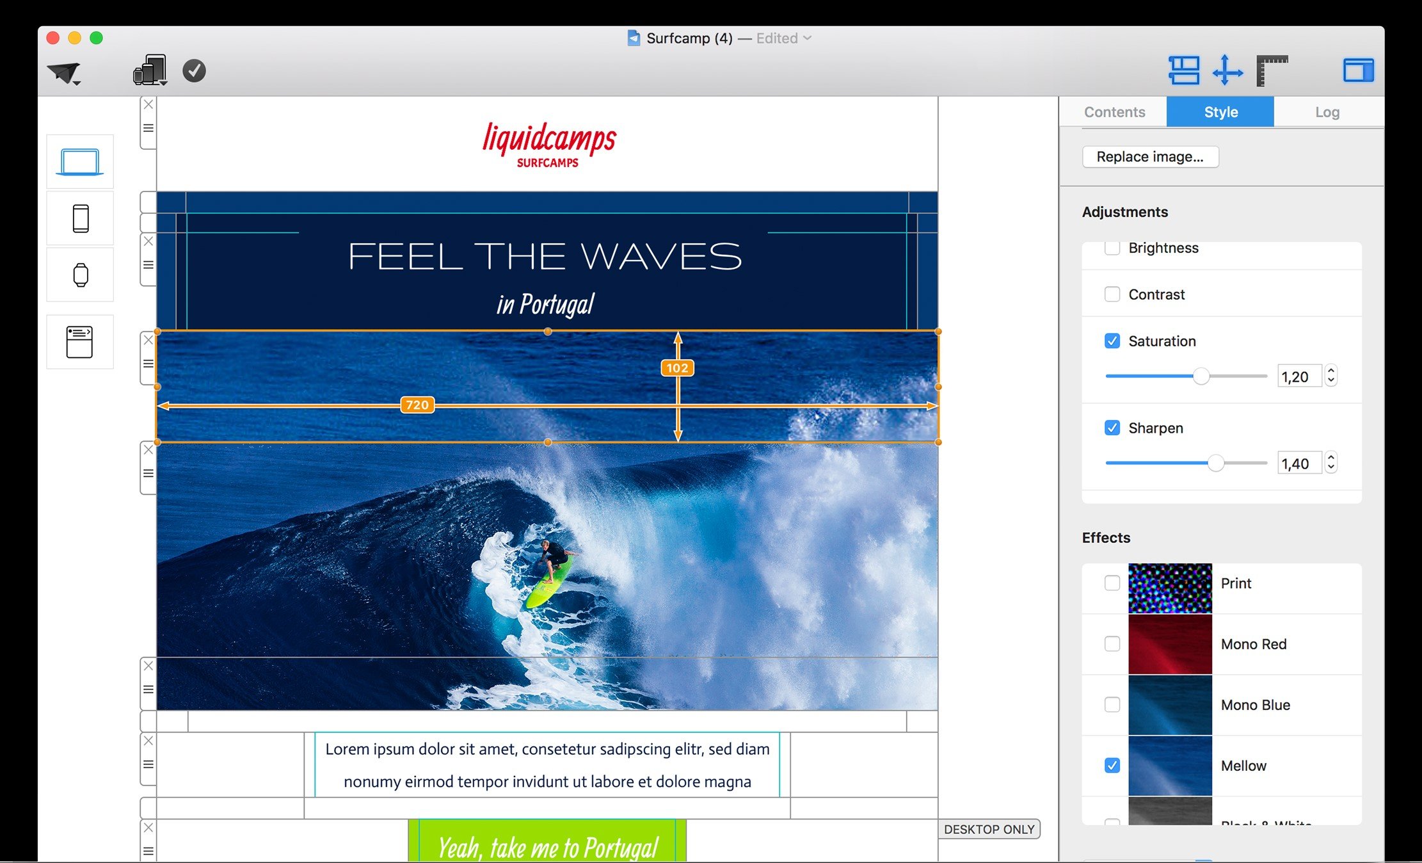1422x863 pixels.
Task: Enable the Mono Blue effect
Action: click(1112, 705)
